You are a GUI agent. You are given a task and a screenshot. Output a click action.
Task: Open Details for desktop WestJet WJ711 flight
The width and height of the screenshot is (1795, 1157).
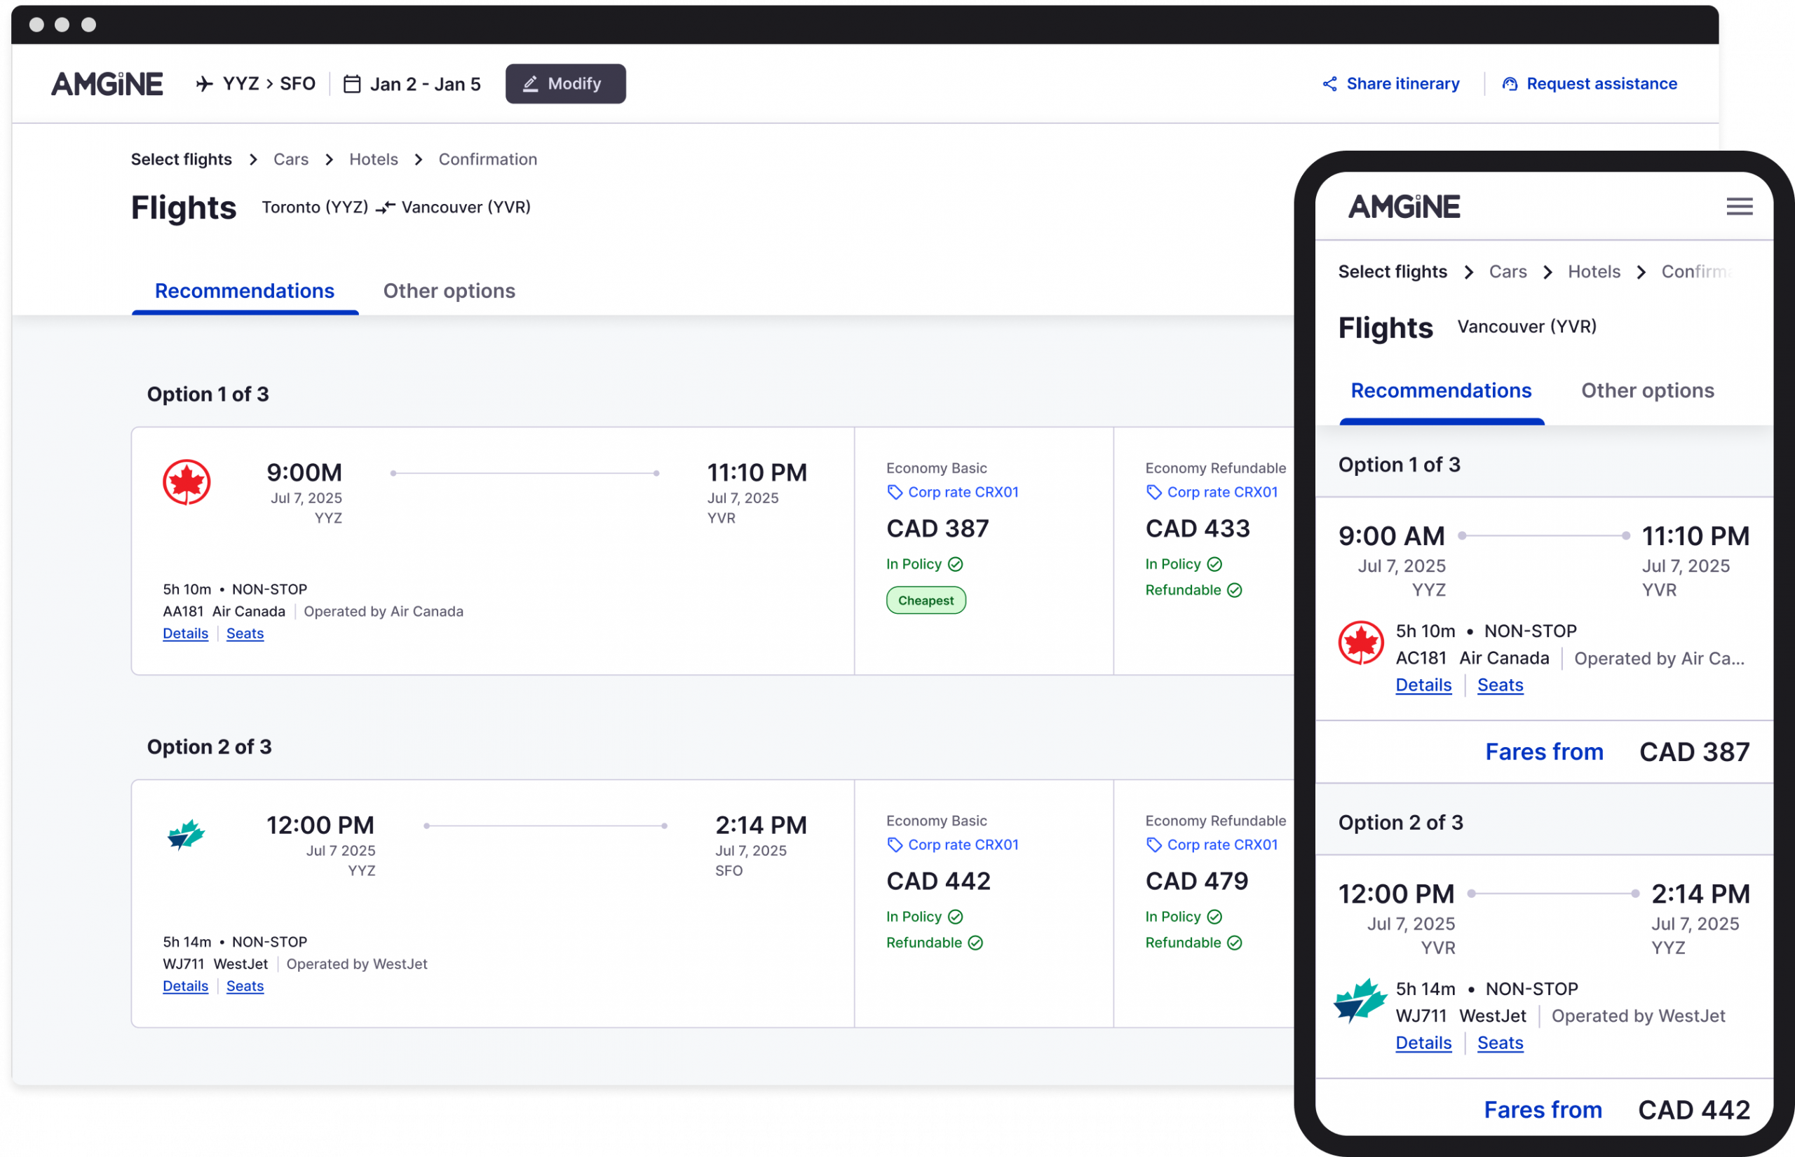coord(185,986)
